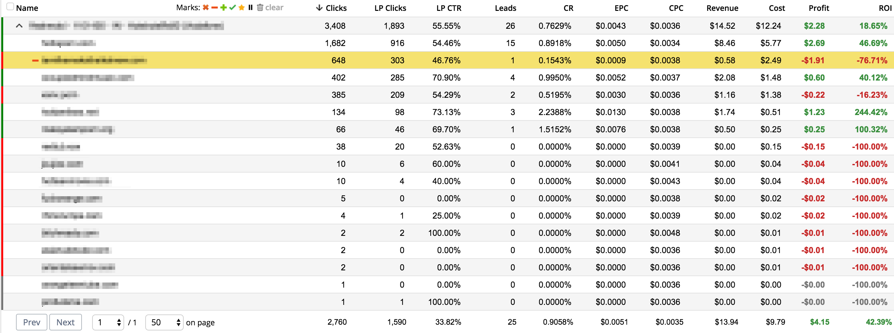Change the page number in the page selector

(x=108, y=322)
